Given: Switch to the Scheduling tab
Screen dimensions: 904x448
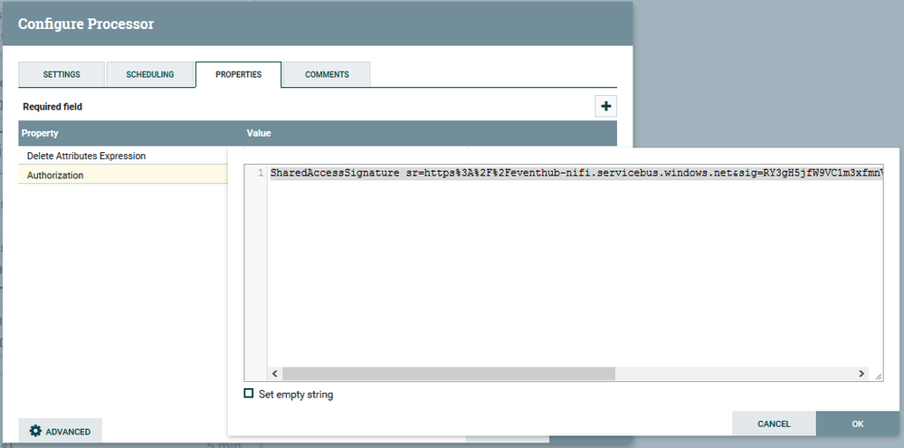Looking at the screenshot, I should click(150, 74).
